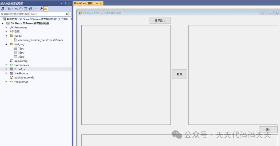The width and height of the screenshot is (280, 146).
Task: Click the form's minimize button
Action: [263, 13]
